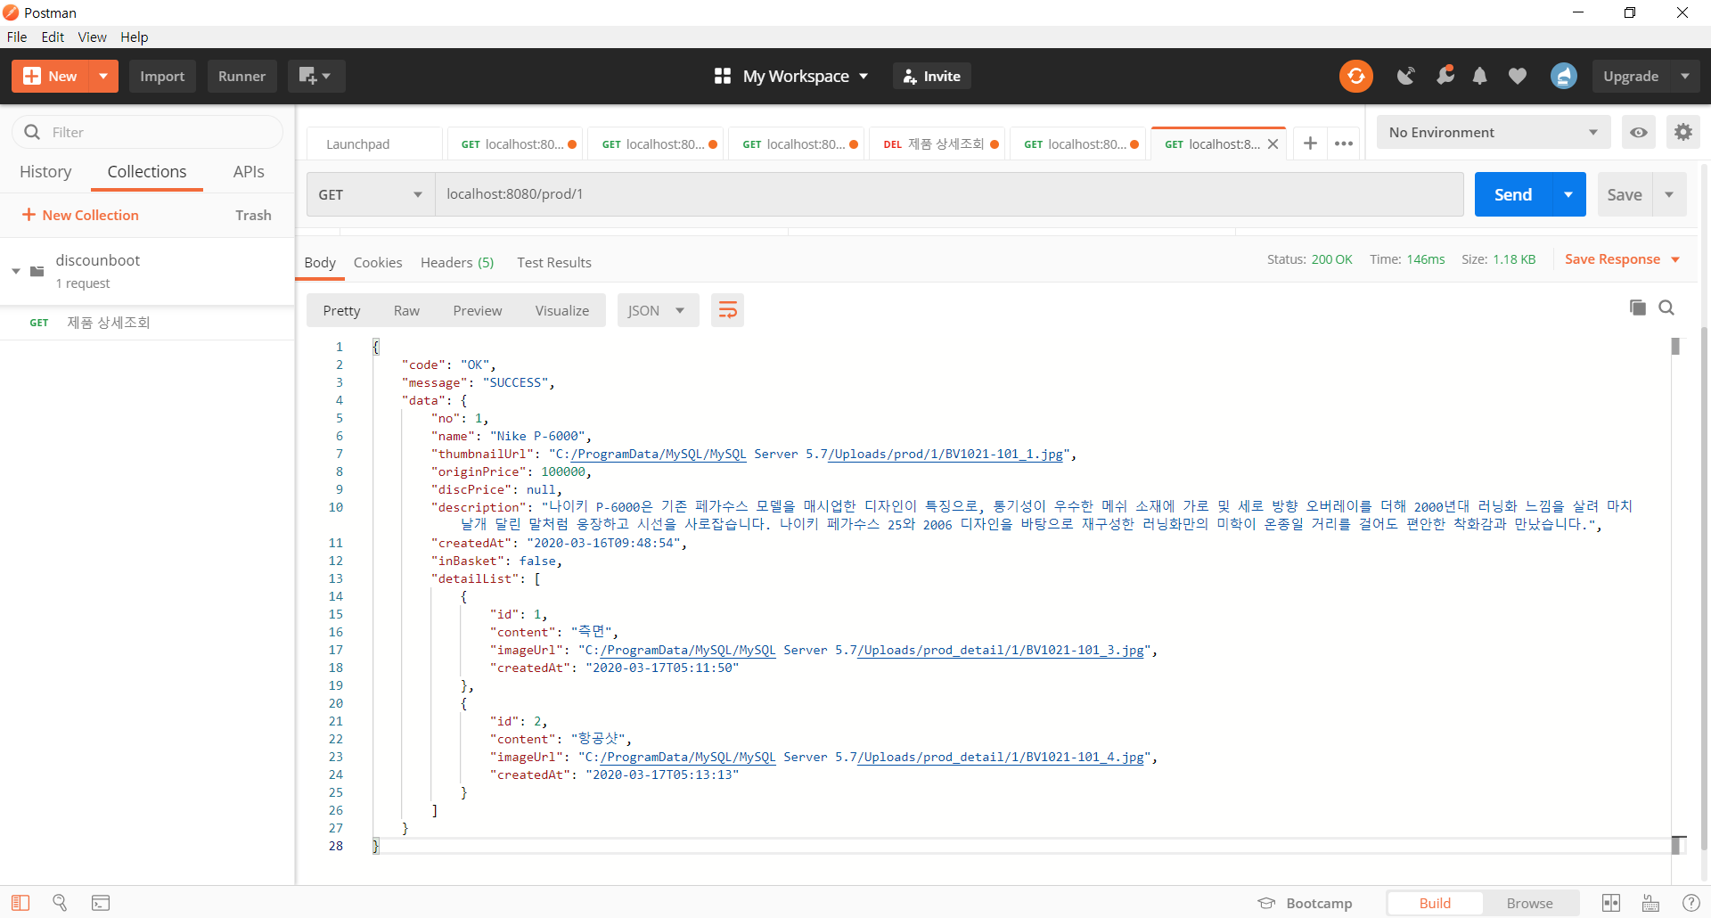Click the Invite button

point(932,77)
